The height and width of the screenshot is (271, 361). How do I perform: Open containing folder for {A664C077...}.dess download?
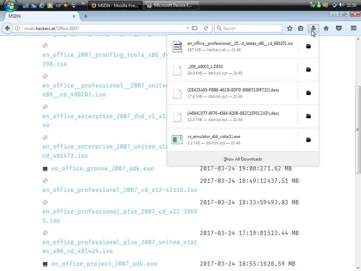(308, 116)
